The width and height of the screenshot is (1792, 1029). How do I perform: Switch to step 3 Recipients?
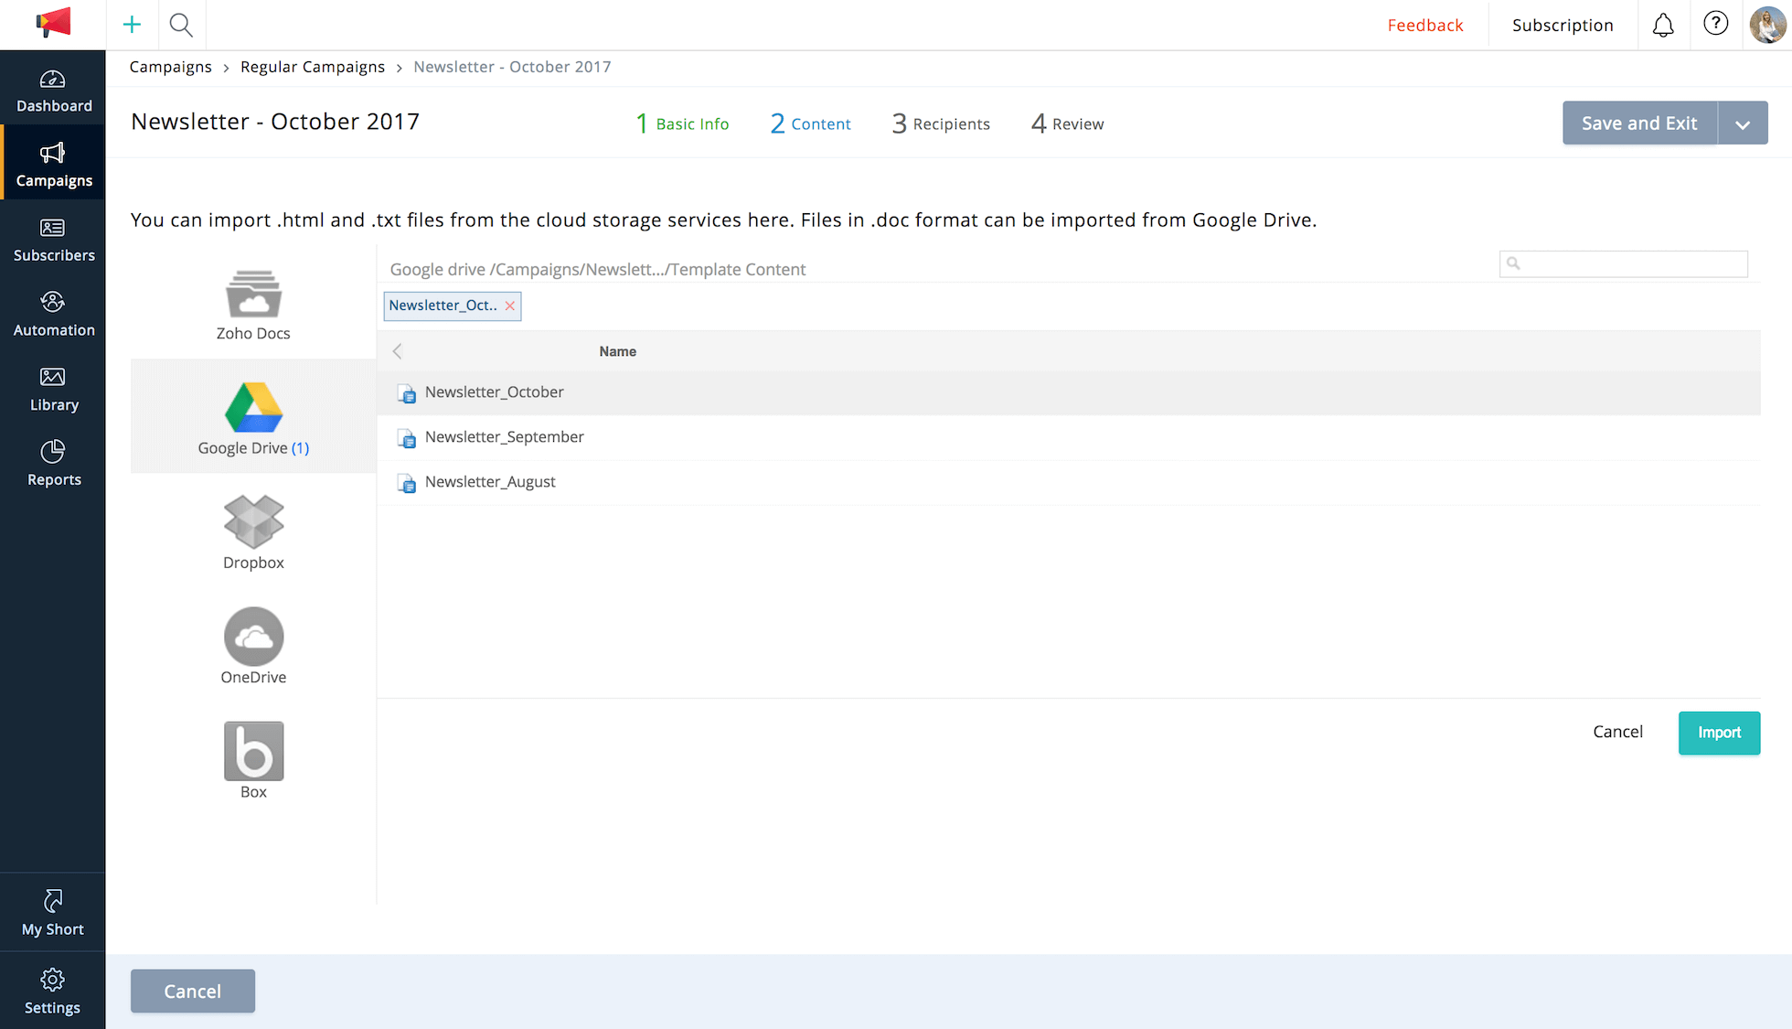(941, 123)
